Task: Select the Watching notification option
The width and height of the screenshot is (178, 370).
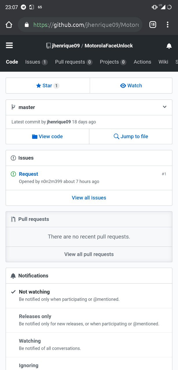Action: tap(89, 345)
